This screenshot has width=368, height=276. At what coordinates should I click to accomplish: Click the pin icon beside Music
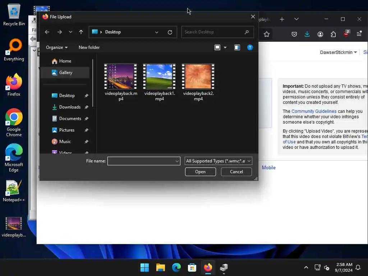pos(86,142)
